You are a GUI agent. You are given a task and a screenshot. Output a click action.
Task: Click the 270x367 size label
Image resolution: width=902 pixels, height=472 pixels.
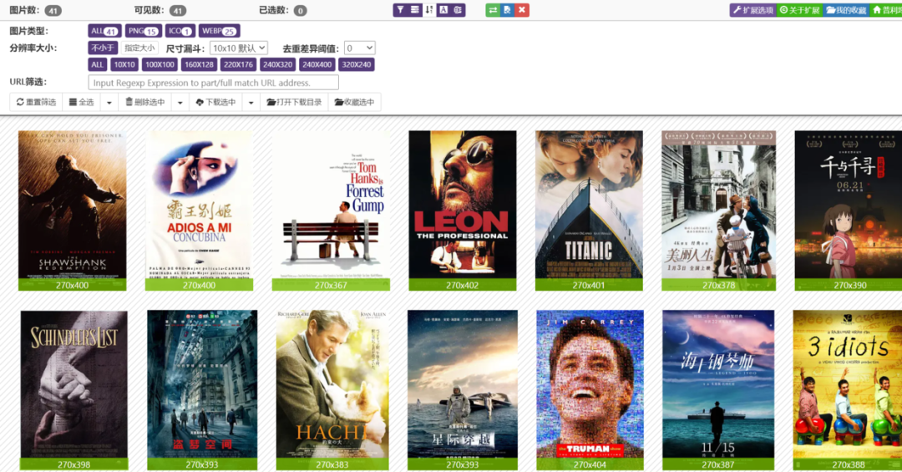(x=331, y=285)
